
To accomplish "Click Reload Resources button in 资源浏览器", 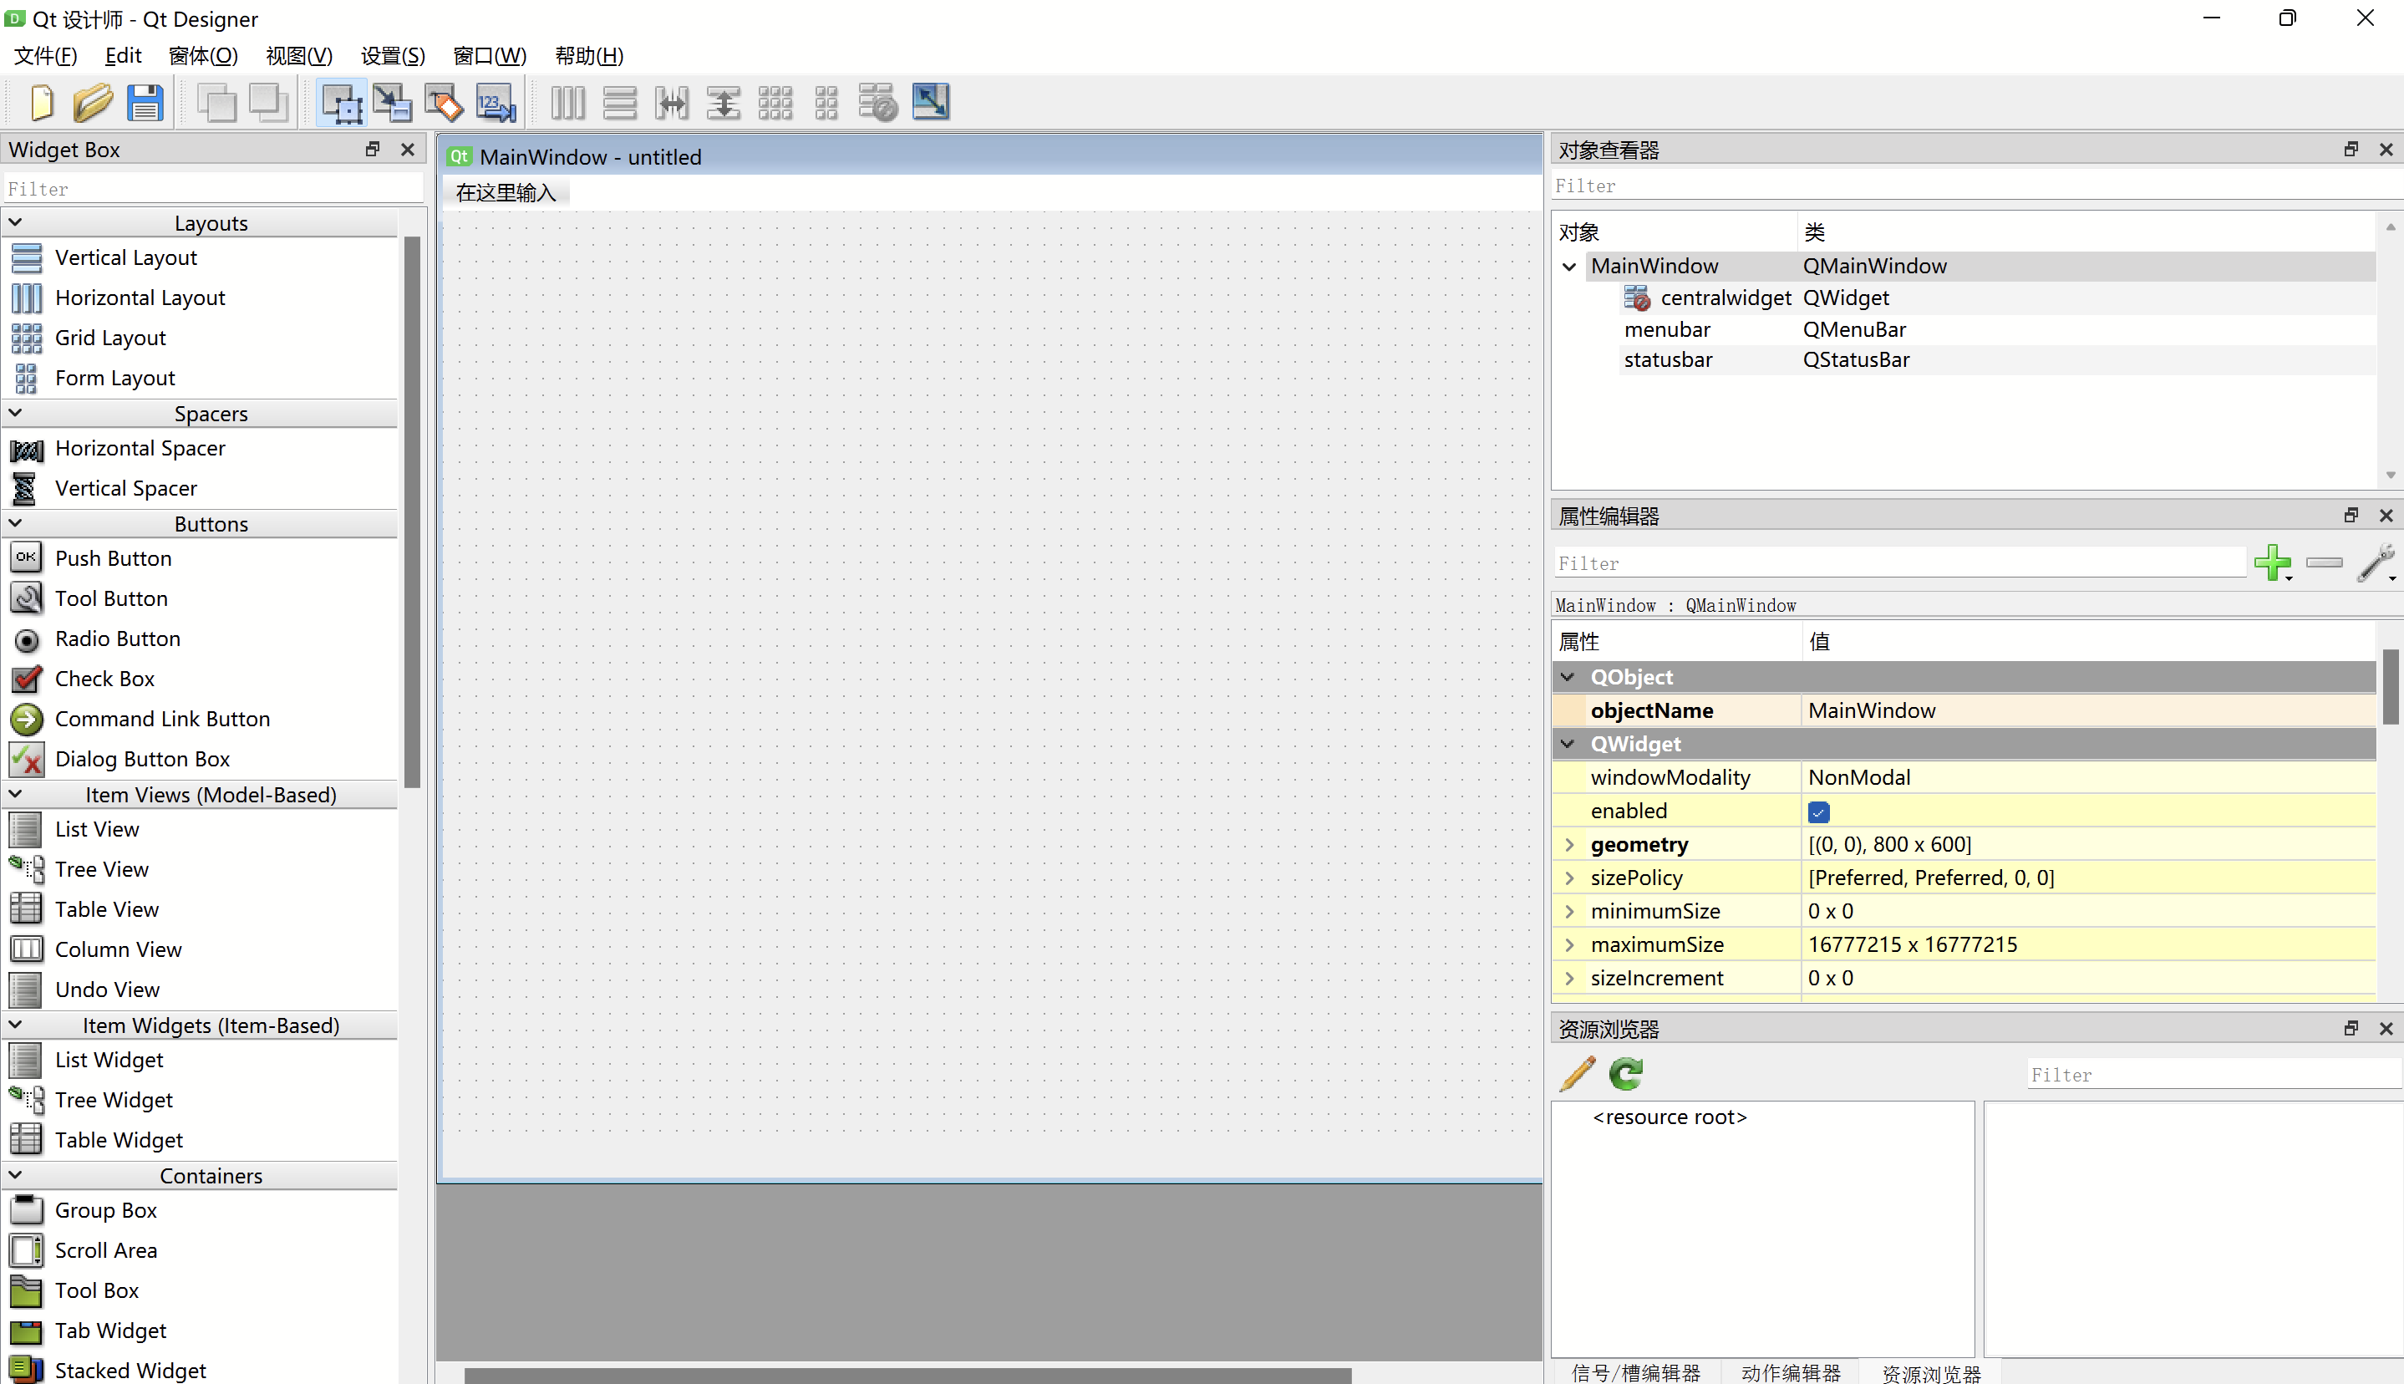I will tap(1624, 1072).
